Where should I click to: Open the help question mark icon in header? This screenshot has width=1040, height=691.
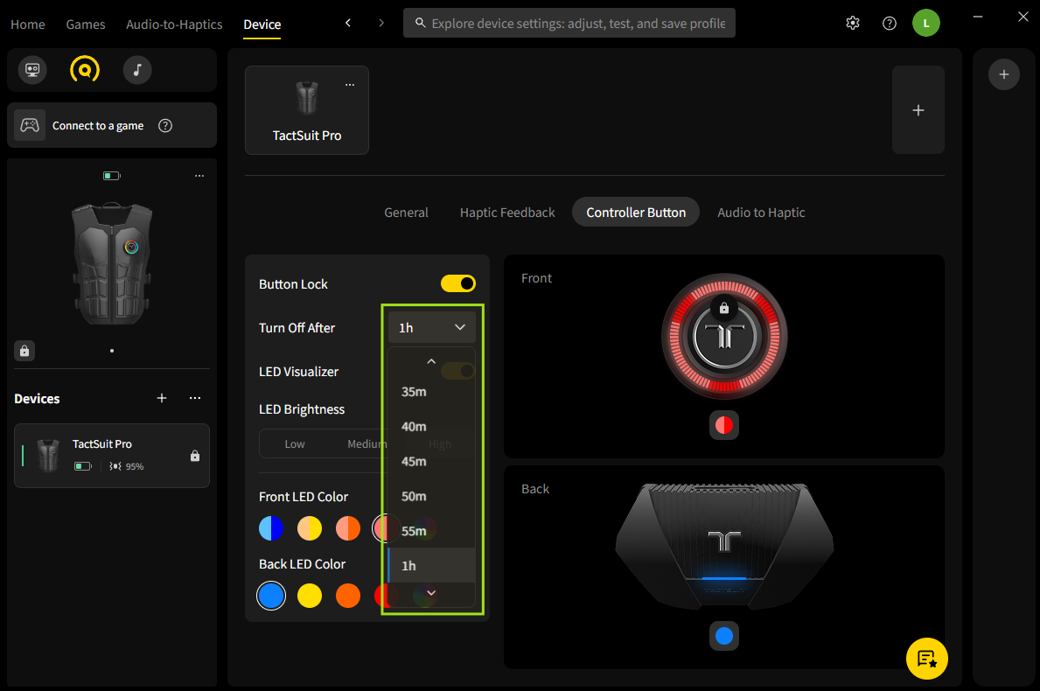coord(890,24)
